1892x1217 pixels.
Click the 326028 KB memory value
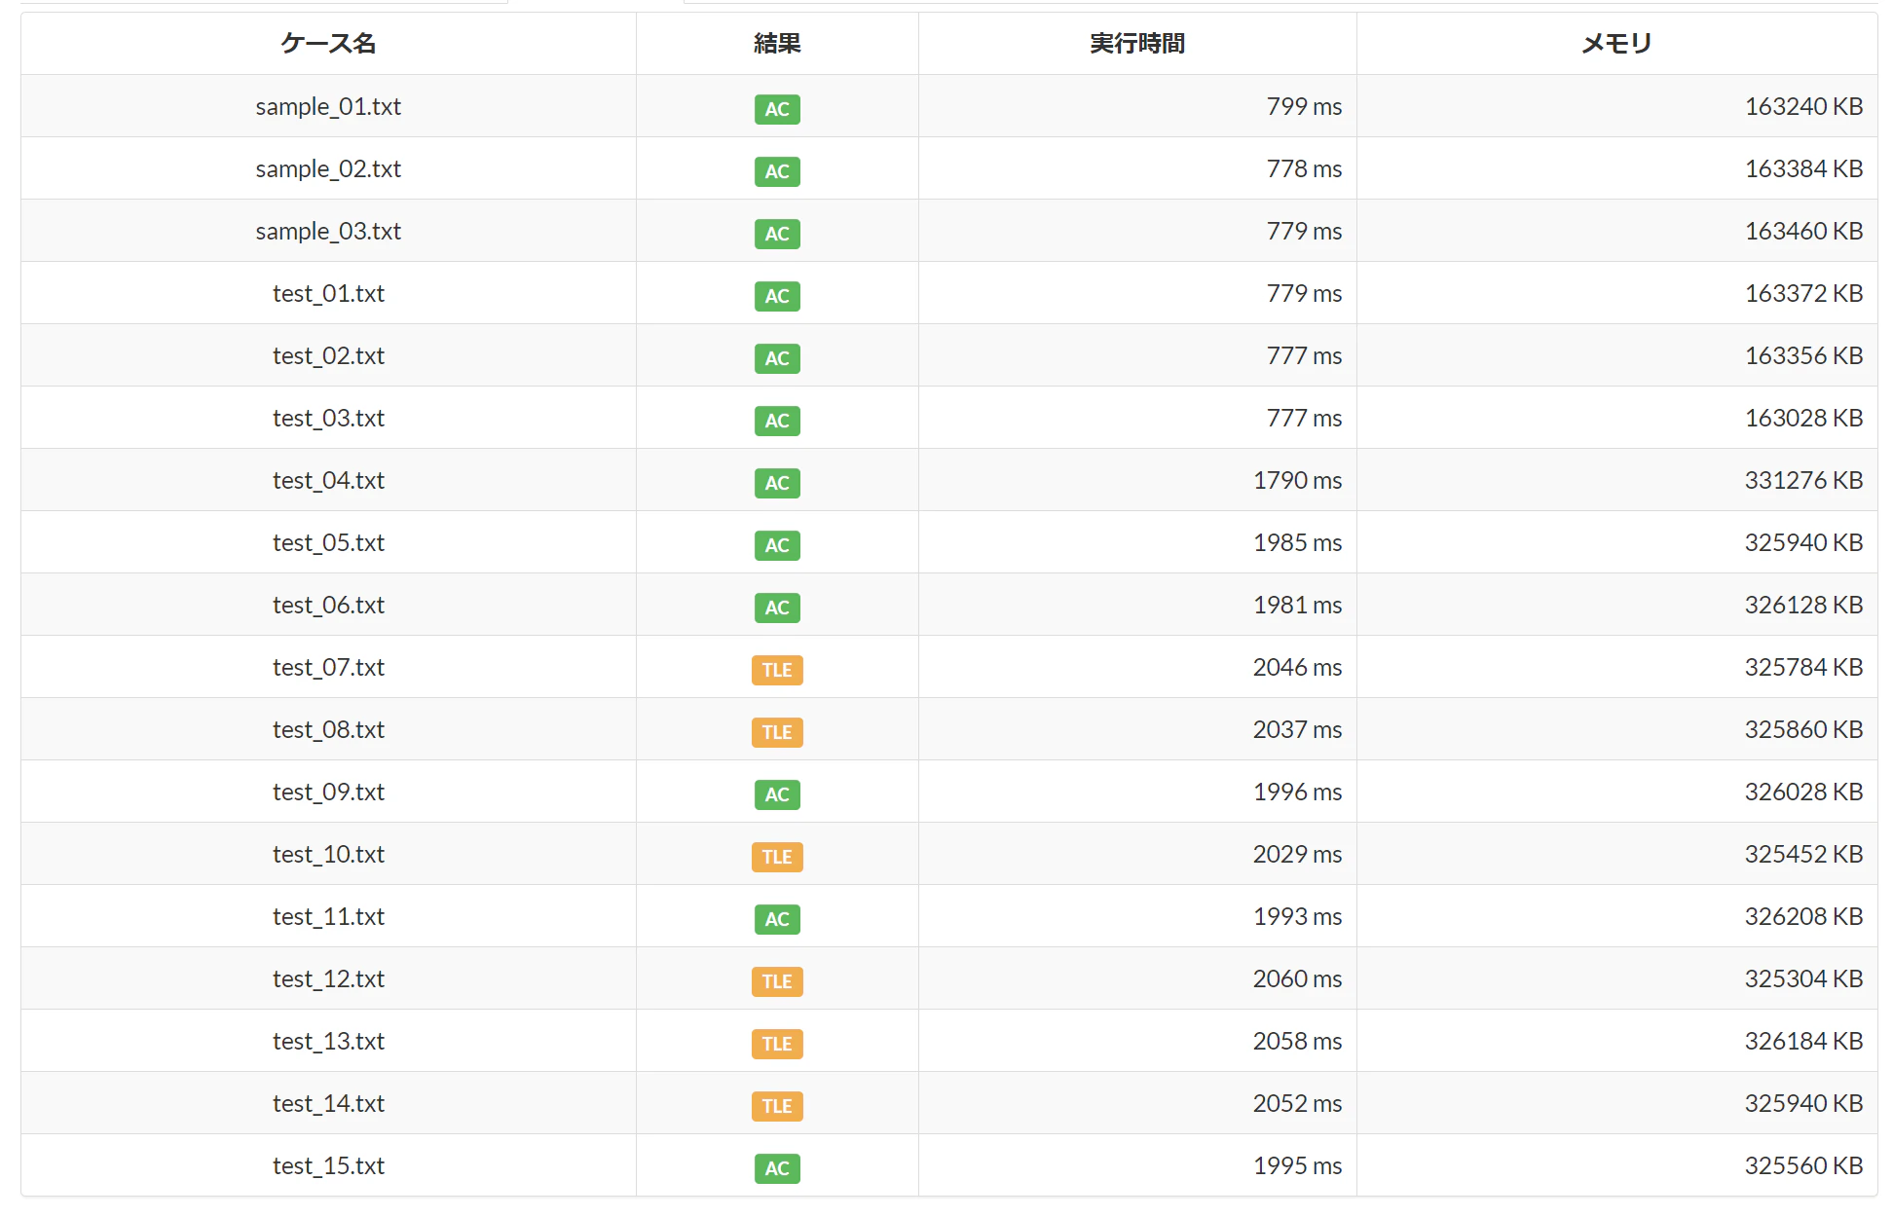tap(1803, 793)
